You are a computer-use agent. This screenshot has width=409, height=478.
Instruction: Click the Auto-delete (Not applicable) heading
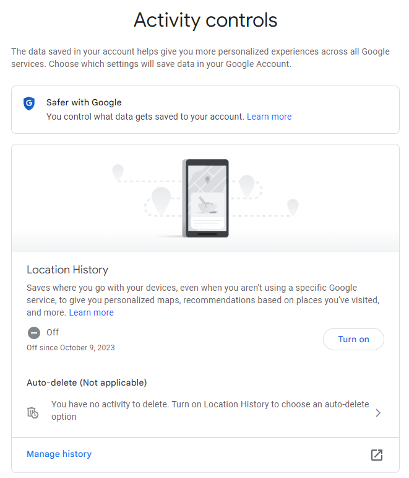click(87, 383)
